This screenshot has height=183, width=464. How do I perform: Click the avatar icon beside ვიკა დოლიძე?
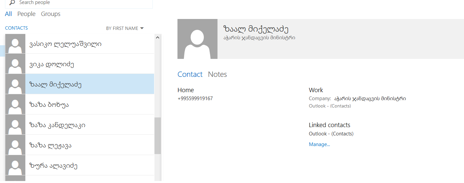(15, 64)
